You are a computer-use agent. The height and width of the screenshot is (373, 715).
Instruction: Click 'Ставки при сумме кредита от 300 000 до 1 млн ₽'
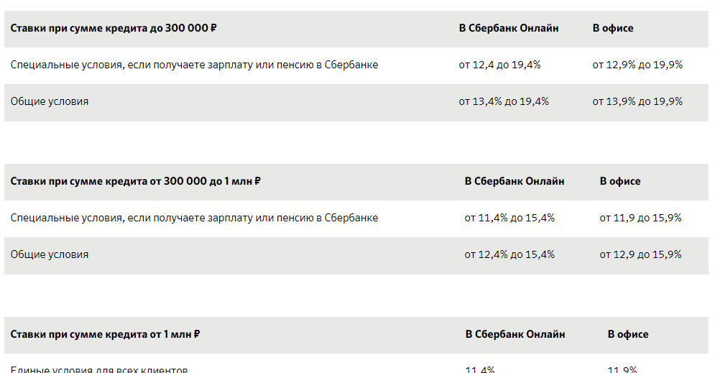135,182
